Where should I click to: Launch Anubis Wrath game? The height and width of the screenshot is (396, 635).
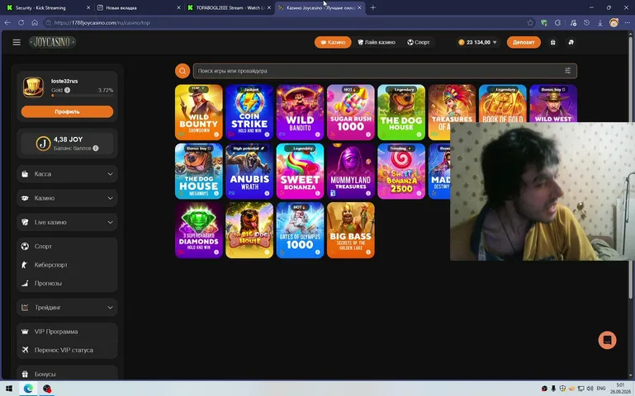249,171
